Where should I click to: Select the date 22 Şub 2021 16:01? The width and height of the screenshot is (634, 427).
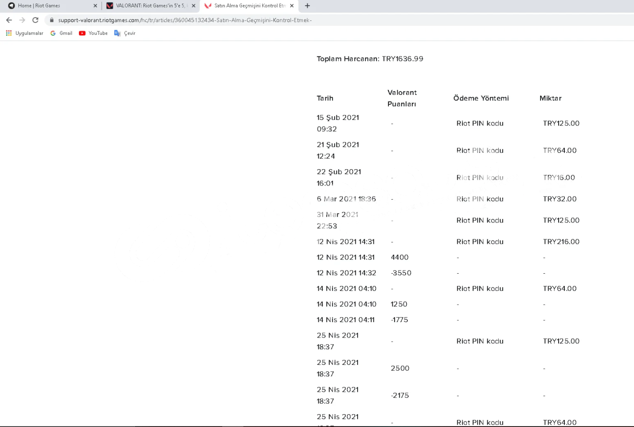339,178
